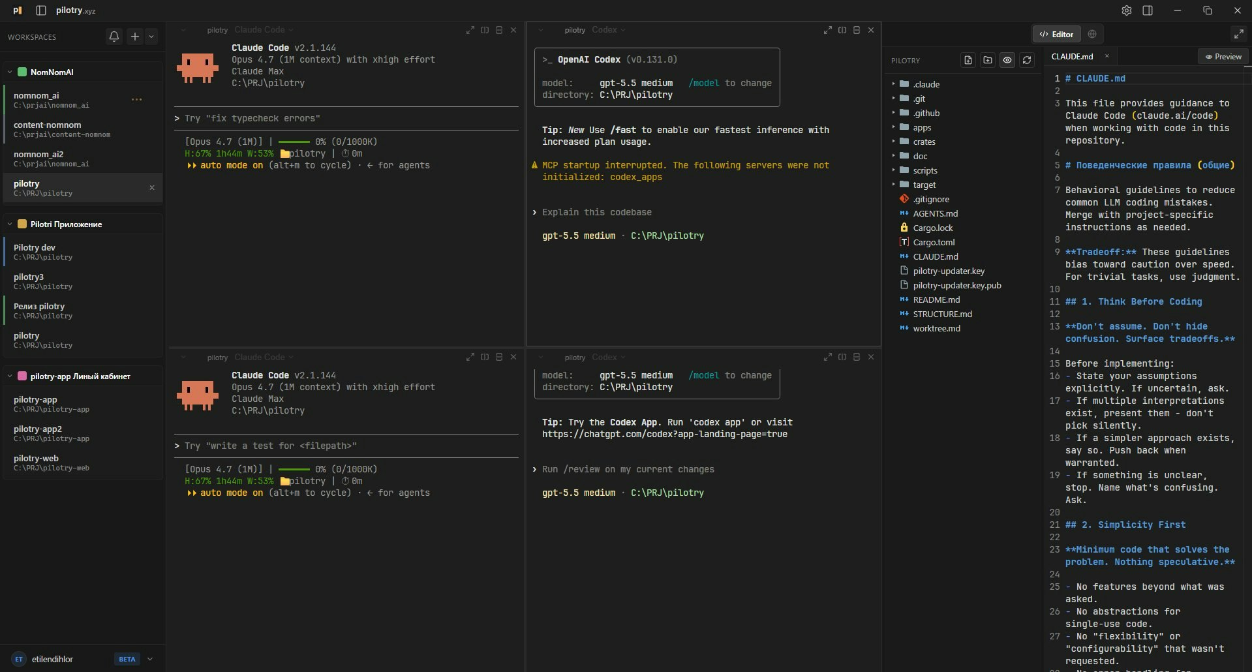Close the selected pilotry workspace in NomNomAI
The height and width of the screenshot is (672, 1252).
pyautogui.click(x=152, y=188)
